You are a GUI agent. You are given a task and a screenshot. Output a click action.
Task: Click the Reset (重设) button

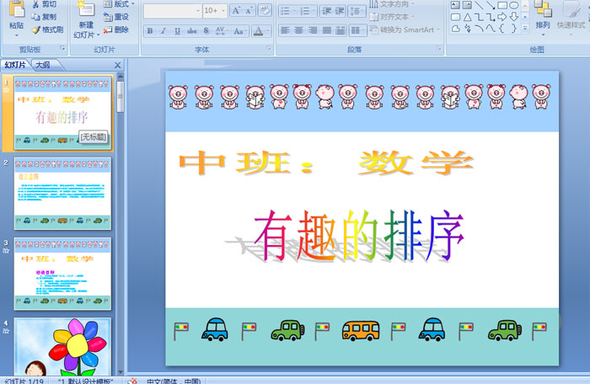[x=115, y=17]
